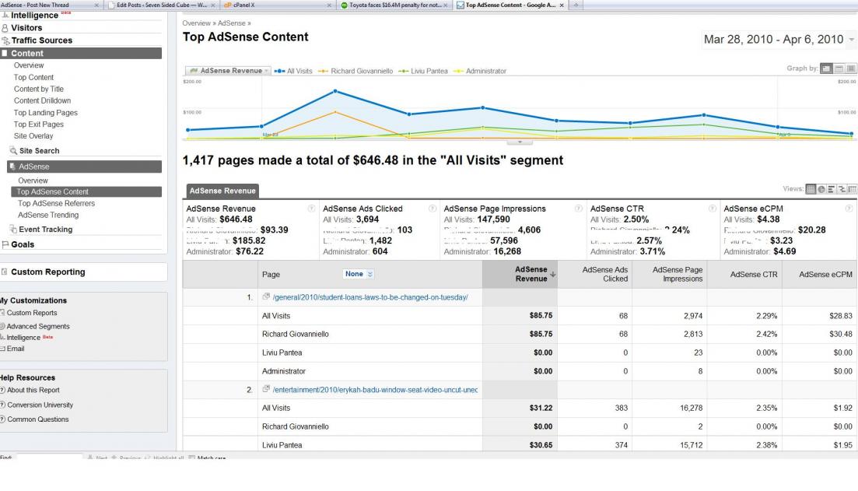Viewport: 858px width, 491px height.
Task: Open About this Report help link
Action: (33, 391)
